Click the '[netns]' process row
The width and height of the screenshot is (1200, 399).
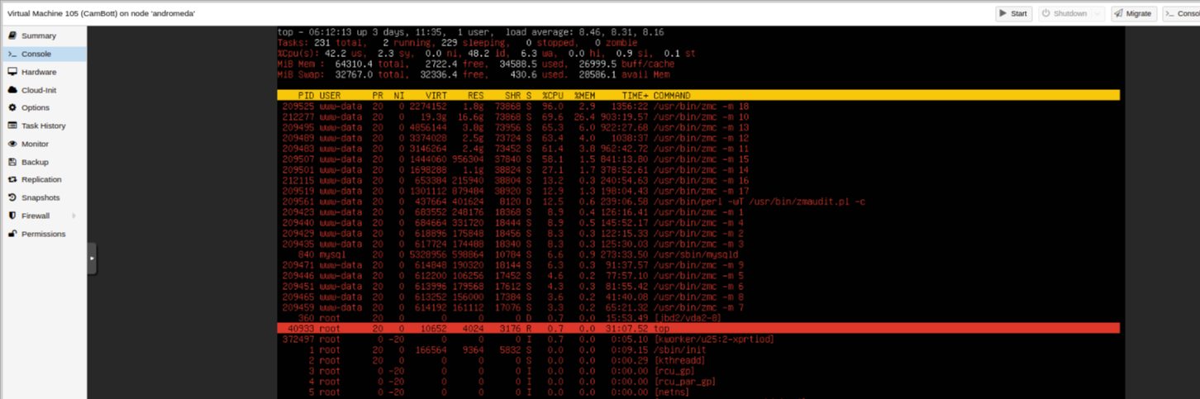(698, 392)
